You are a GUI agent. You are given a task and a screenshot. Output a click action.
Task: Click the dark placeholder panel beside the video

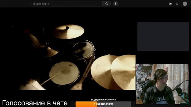163,36
